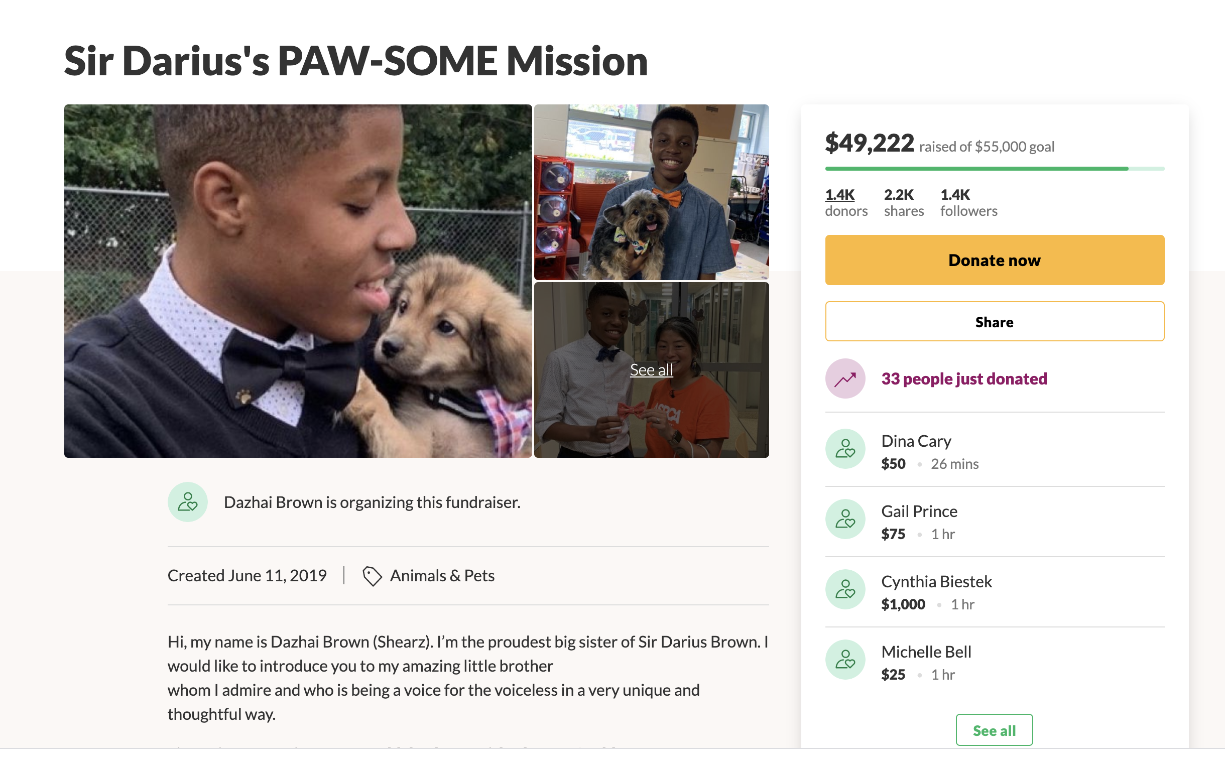Click Dina Cary's donor avatar icon
This screenshot has width=1225, height=764.
pos(845,449)
